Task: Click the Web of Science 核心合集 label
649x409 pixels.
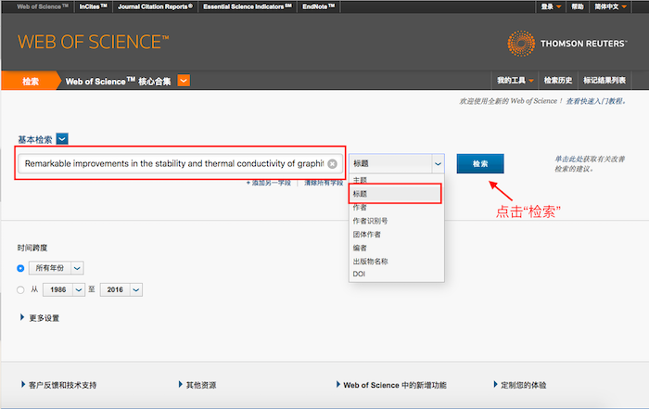Action: point(118,81)
